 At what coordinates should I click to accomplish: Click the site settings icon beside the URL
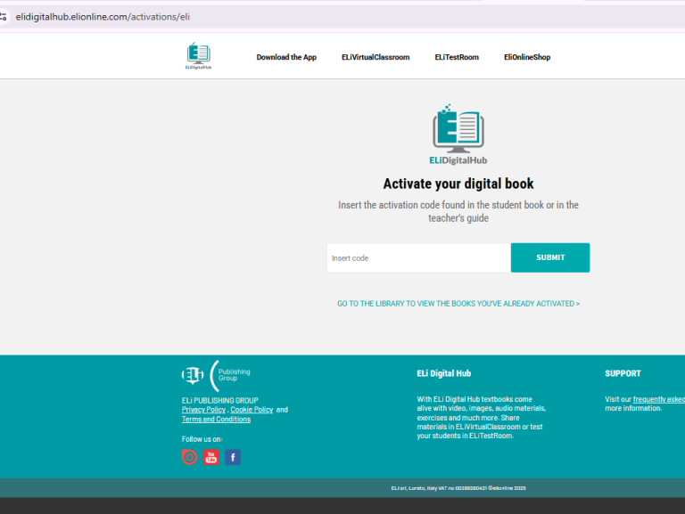[4, 17]
